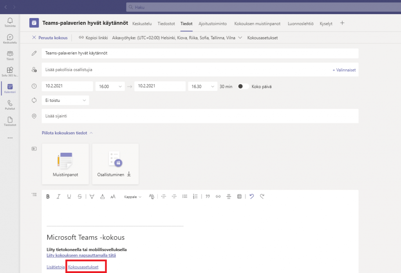Insert link from editor toolbar
Image resolution: width=401 pixels, height=273 pixels.
(x=218, y=197)
